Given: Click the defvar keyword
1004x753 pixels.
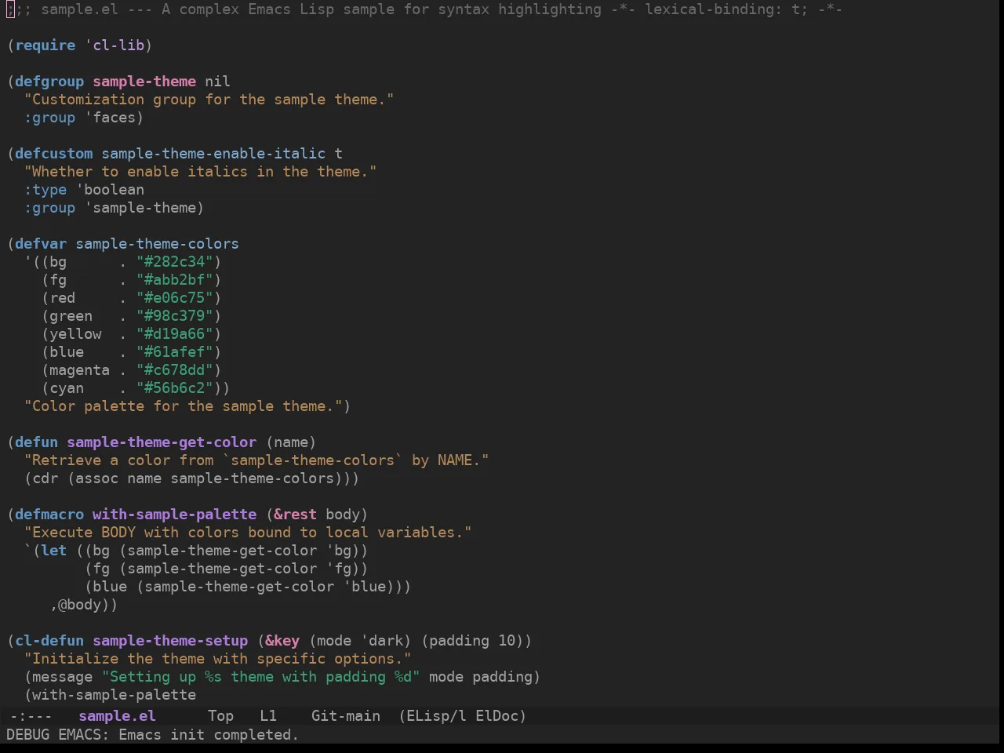Looking at the screenshot, I should click(x=41, y=244).
